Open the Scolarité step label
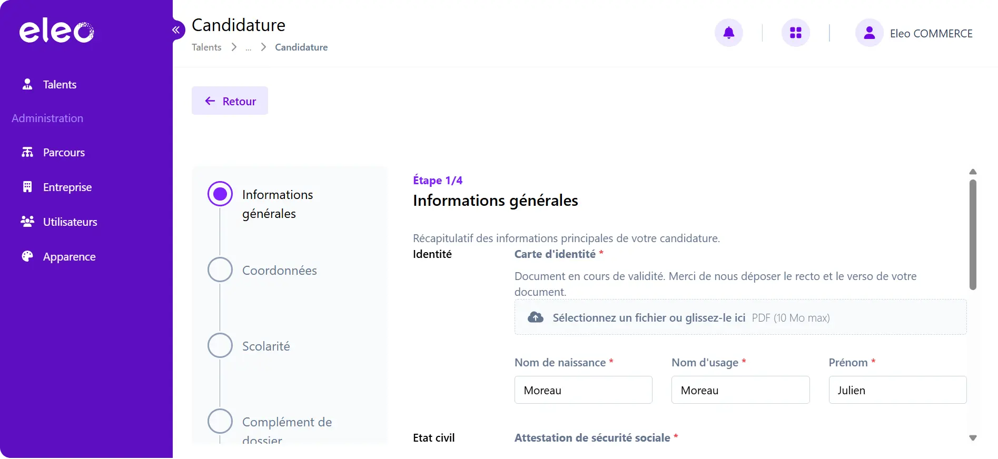 pyautogui.click(x=266, y=346)
